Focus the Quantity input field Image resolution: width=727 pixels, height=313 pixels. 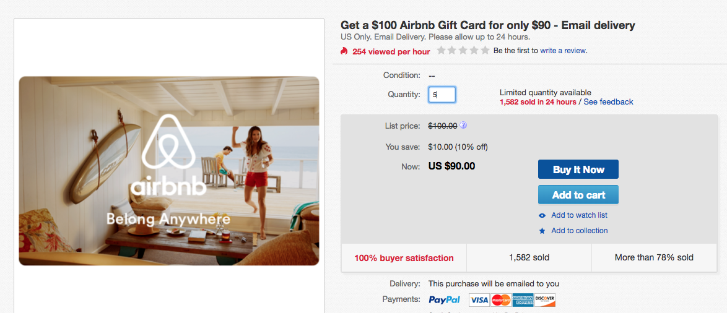(x=443, y=95)
